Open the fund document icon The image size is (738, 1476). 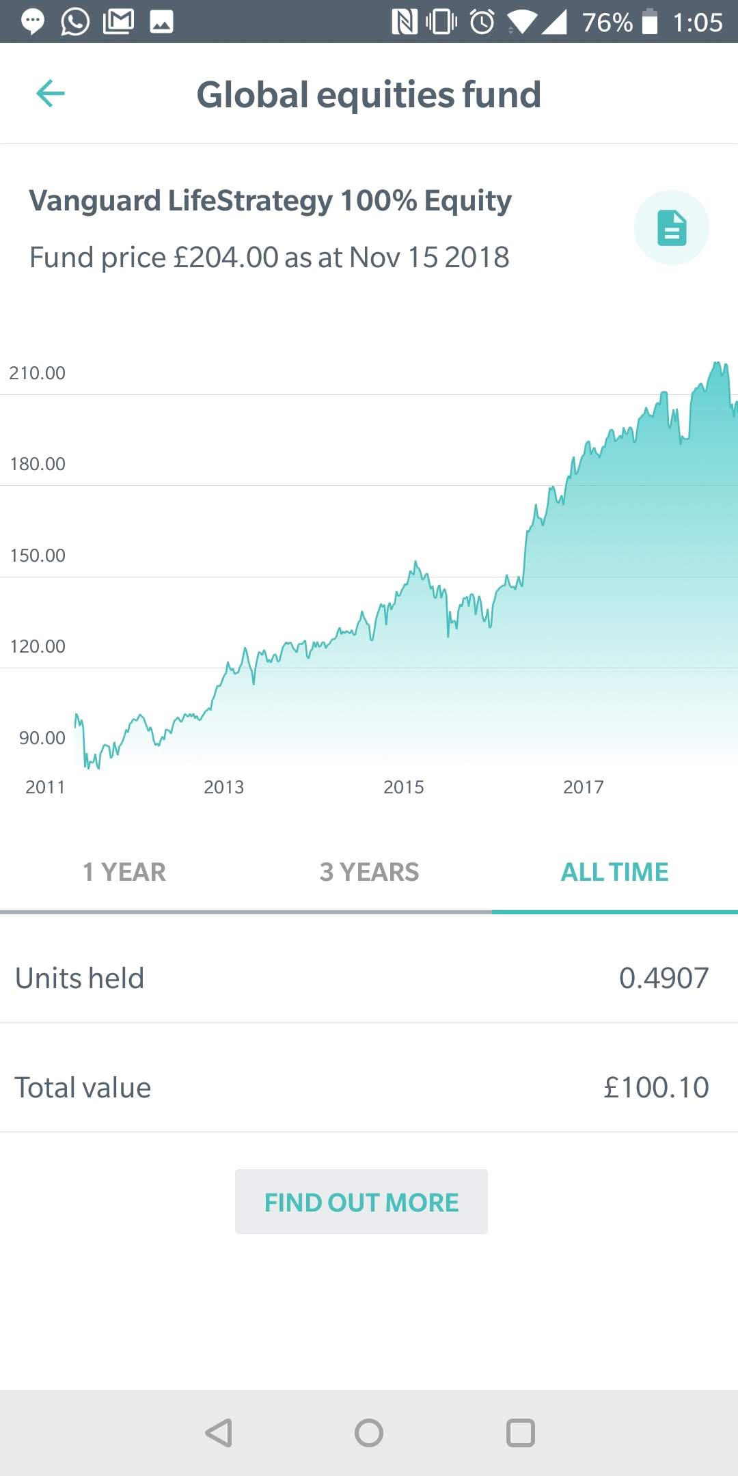(671, 228)
